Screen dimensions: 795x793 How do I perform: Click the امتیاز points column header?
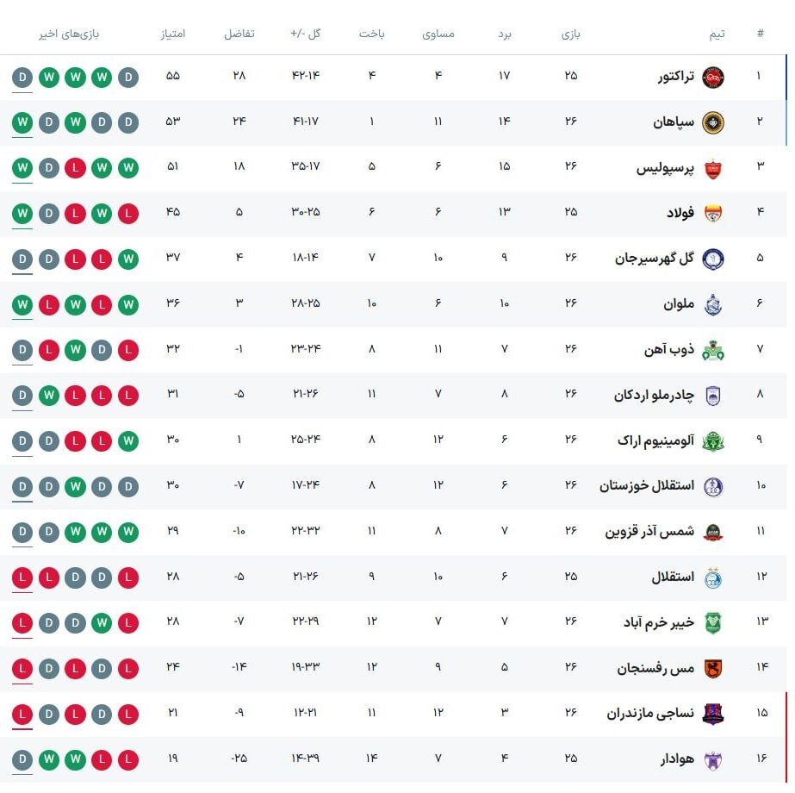(x=172, y=34)
